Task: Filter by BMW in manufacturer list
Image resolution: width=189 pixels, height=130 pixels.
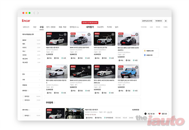Action: [x=24, y=40]
